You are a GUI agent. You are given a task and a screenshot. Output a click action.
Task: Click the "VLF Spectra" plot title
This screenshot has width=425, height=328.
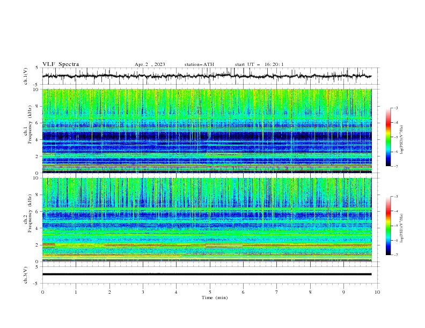(x=61, y=64)
